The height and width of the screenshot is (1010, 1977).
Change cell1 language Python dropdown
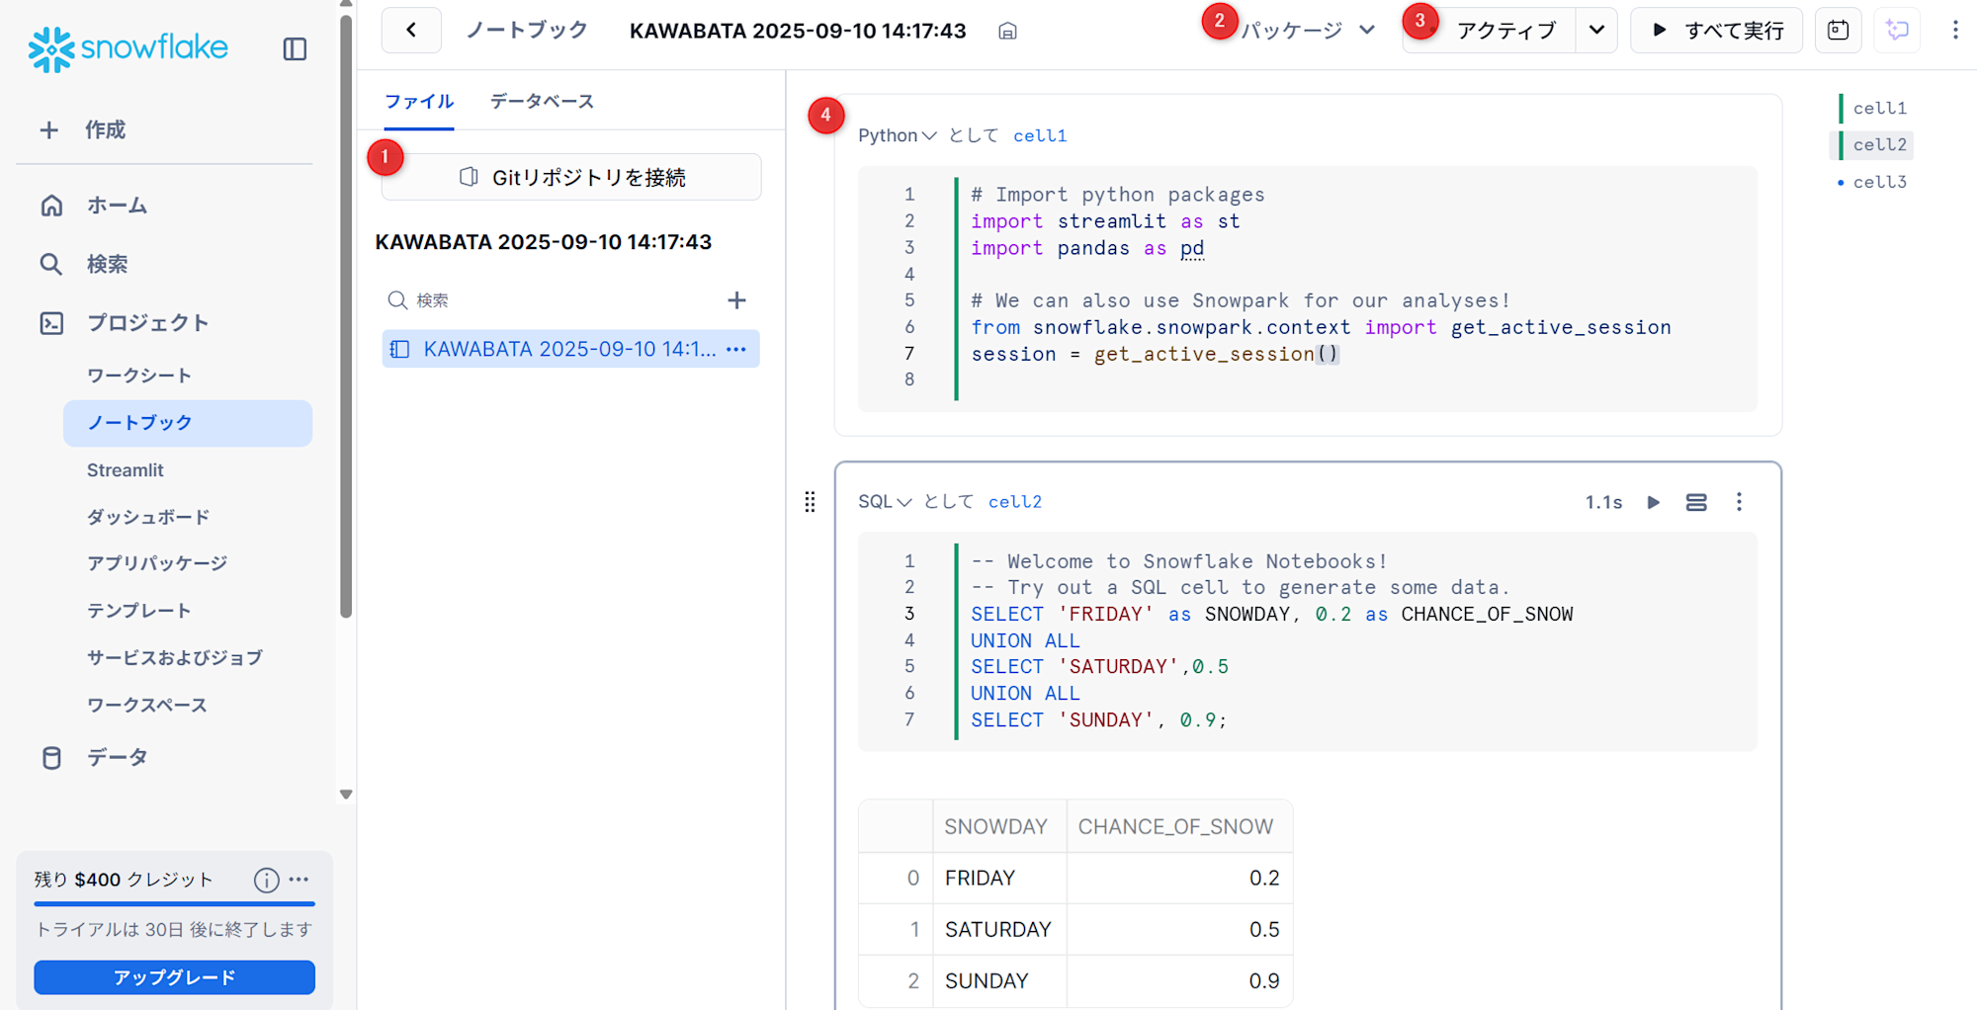click(897, 135)
